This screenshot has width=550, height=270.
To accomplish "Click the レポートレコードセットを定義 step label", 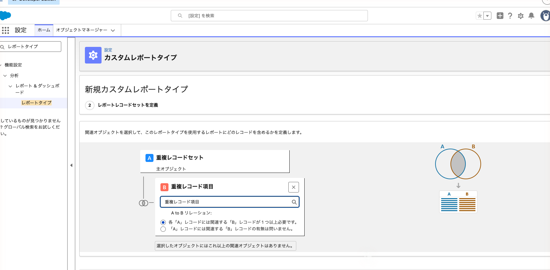I will pyautogui.click(x=128, y=105).
